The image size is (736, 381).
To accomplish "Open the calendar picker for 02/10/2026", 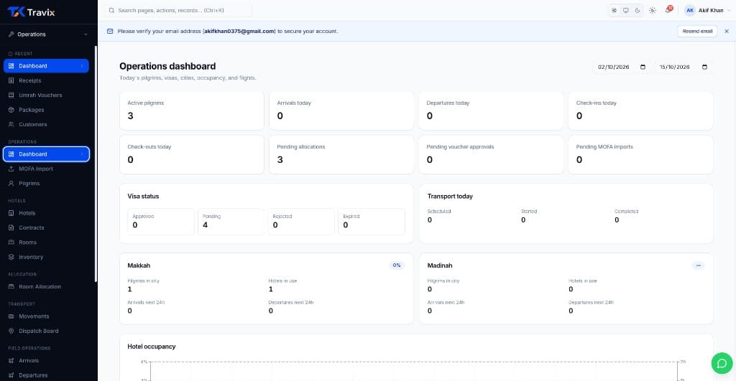I will 643,67.
